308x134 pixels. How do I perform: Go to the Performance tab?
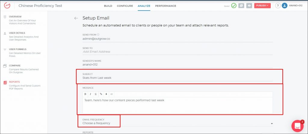point(165,6)
